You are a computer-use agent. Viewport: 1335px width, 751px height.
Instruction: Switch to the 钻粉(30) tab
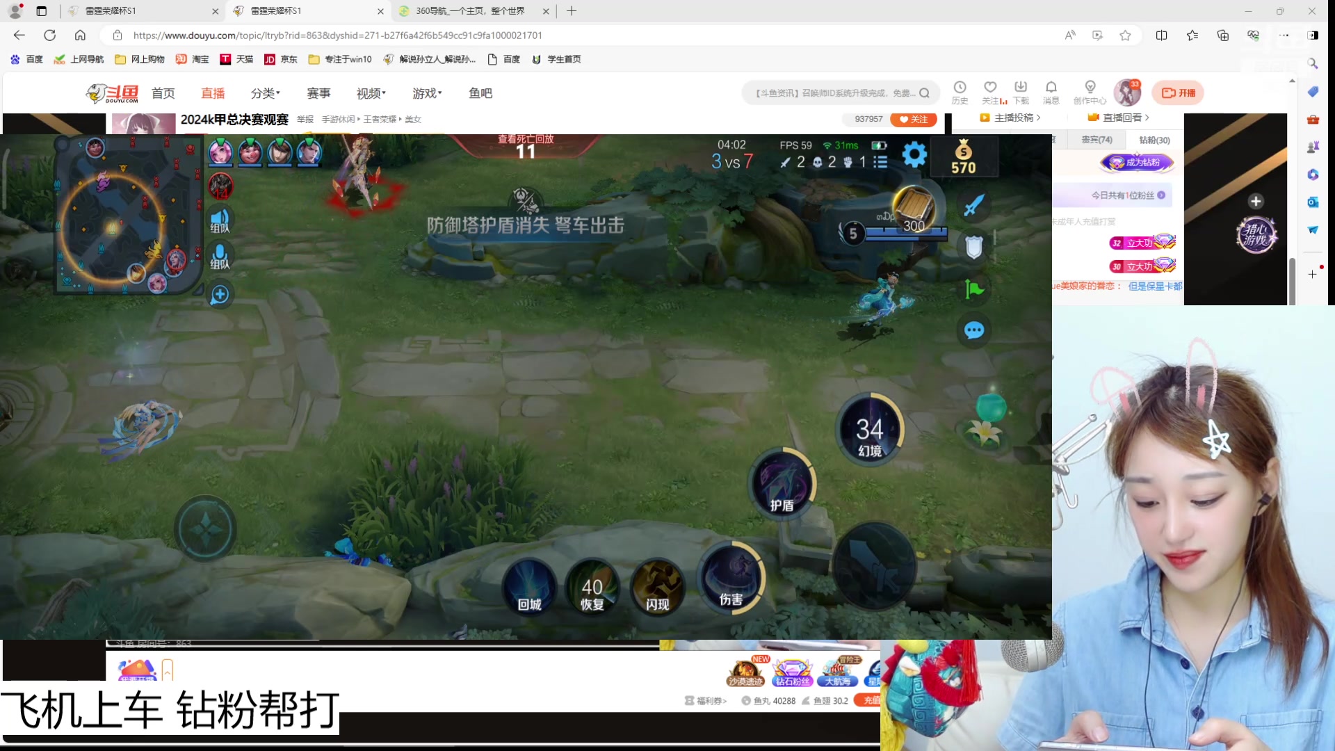point(1154,140)
